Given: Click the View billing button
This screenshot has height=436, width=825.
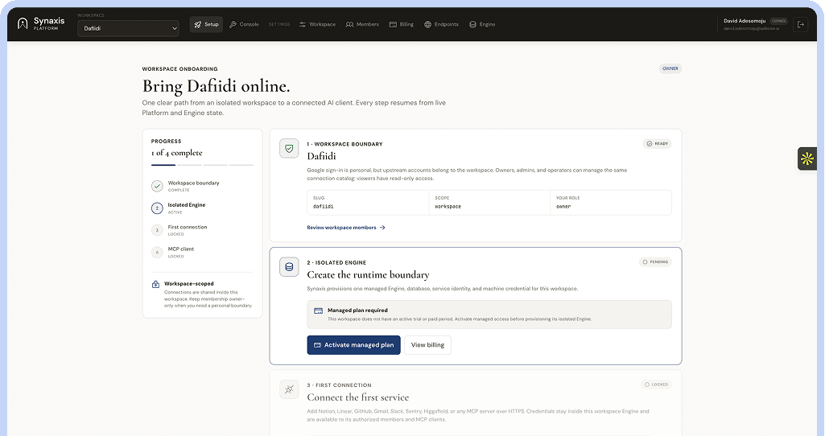Looking at the screenshot, I should point(427,345).
